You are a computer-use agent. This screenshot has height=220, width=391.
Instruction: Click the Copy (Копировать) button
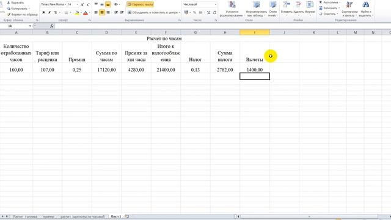coord(18,9)
